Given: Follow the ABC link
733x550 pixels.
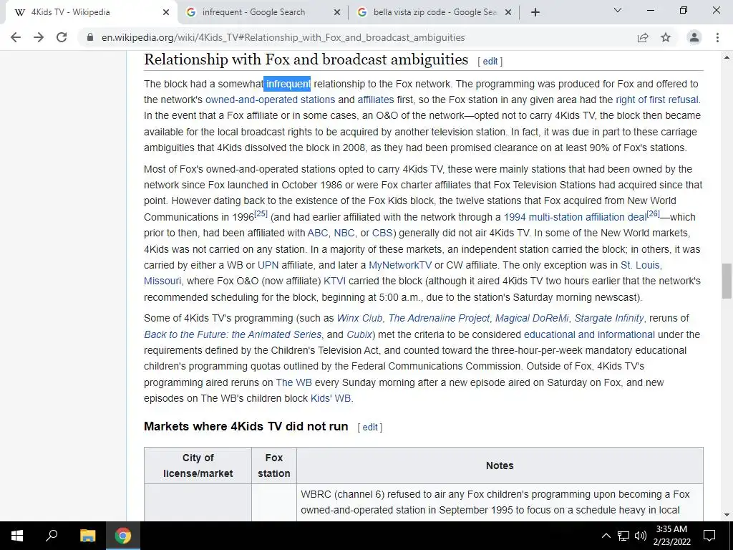Looking at the screenshot, I should [x=317, y=233].
